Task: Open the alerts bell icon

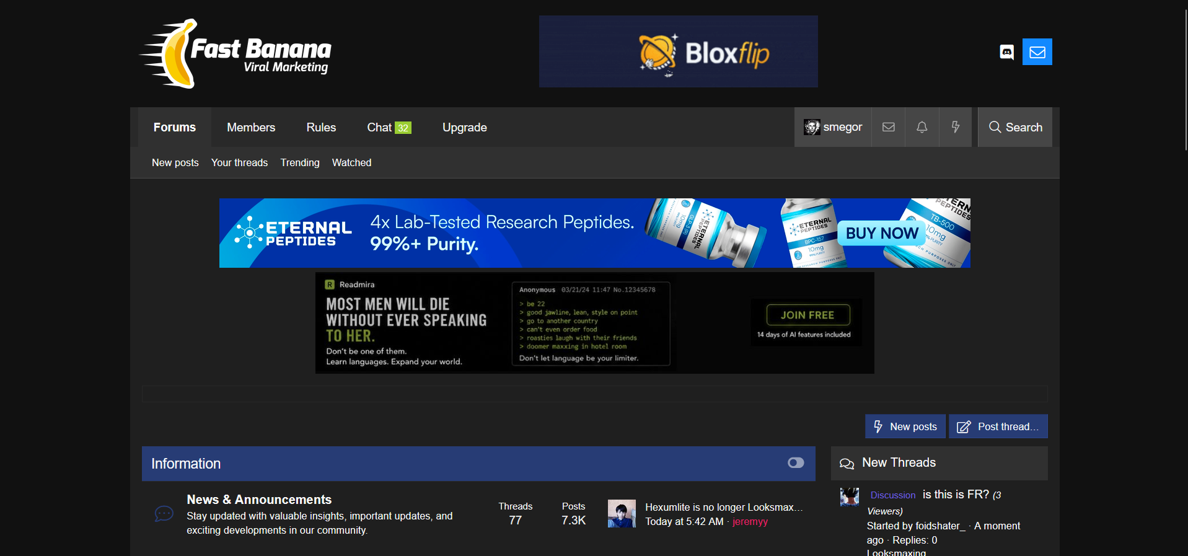Action: (922, 127)
